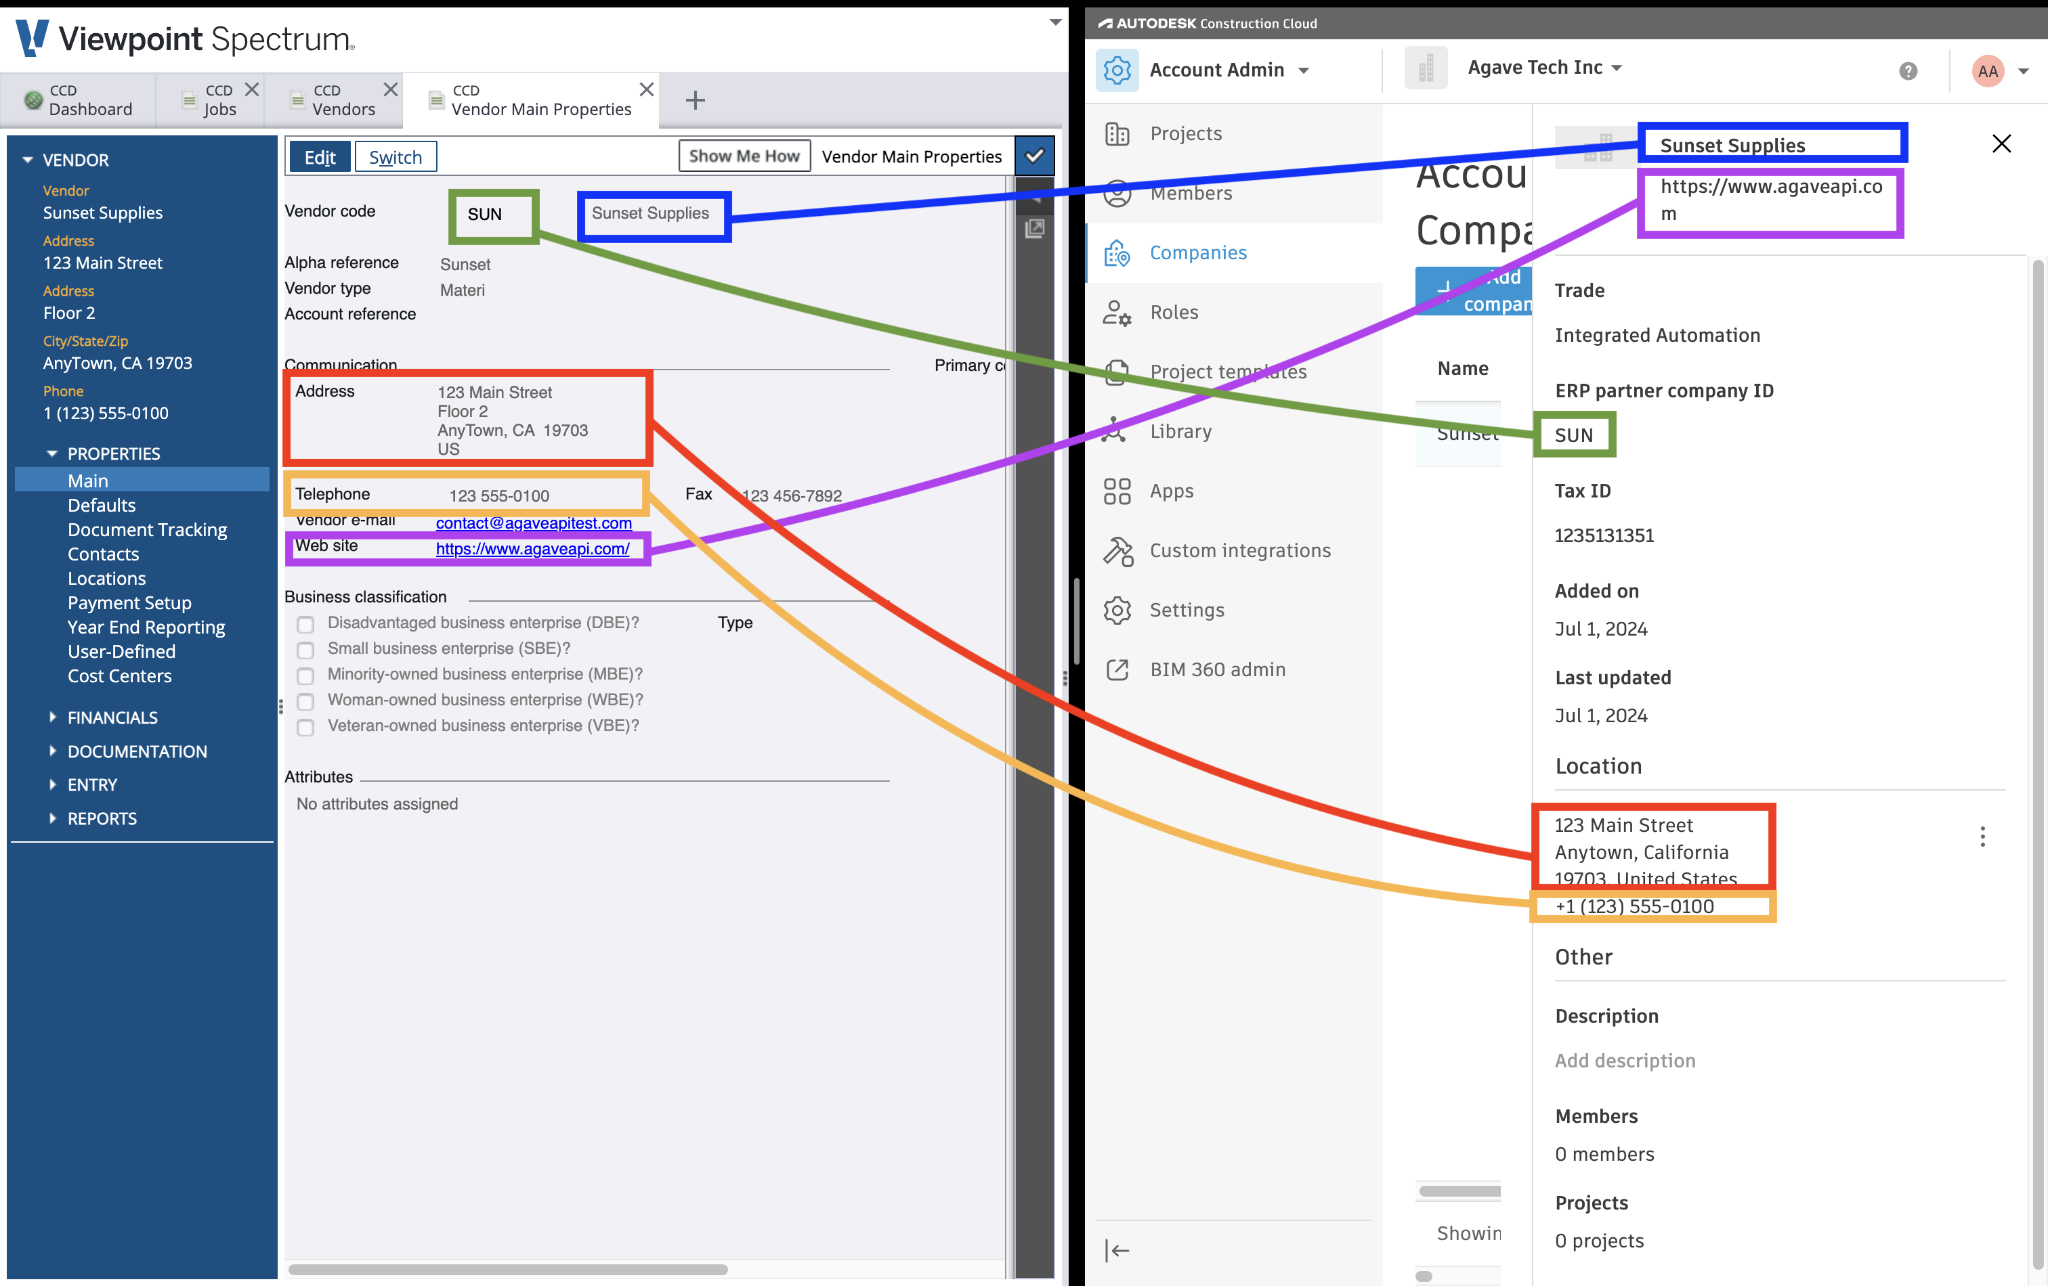Click the Projects navigation icon
Image resolution: width=2048 pixels, height=1286 pixels.
click(1117, 133)
